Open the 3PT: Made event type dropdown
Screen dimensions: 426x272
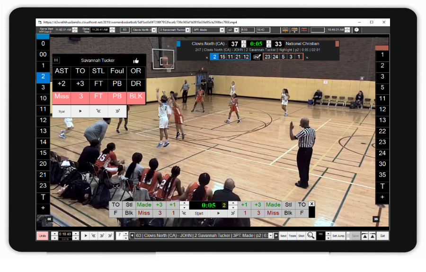[x=222, y=30]
